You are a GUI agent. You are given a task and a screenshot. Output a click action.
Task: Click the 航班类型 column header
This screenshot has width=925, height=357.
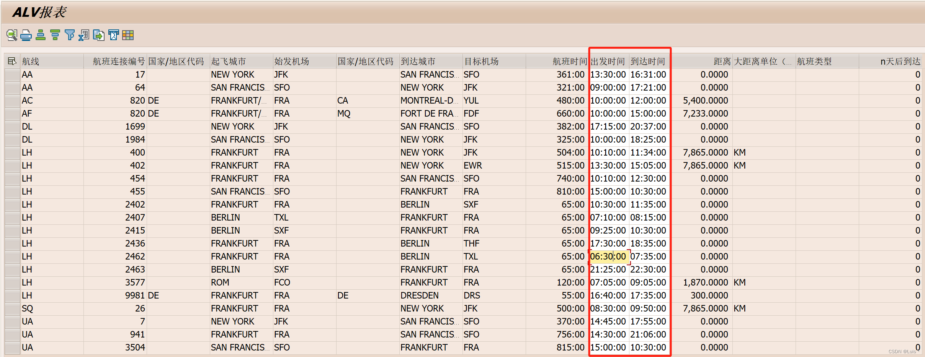point(827,61)
